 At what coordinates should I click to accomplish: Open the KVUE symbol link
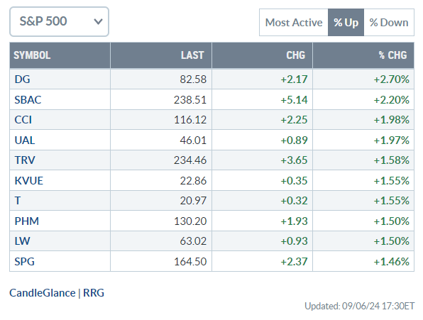click(29, 181)
